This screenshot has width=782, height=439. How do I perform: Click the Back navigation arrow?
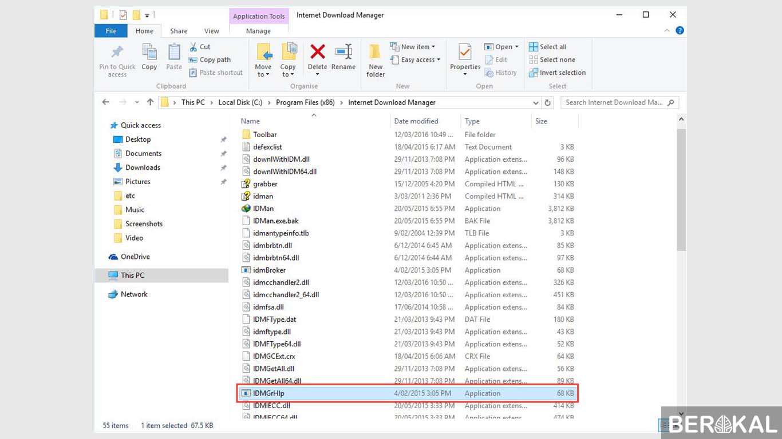[106, 102]
